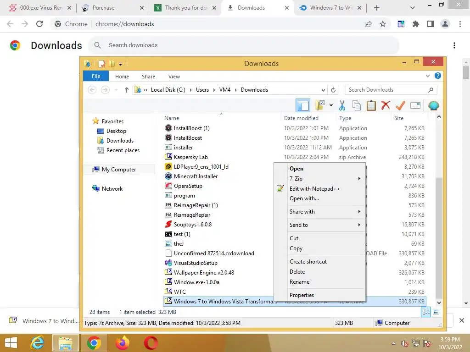The width and height of the screenshot is (470, 352).
Task: Expand the Share with submenu
Action: pos(319,212)
